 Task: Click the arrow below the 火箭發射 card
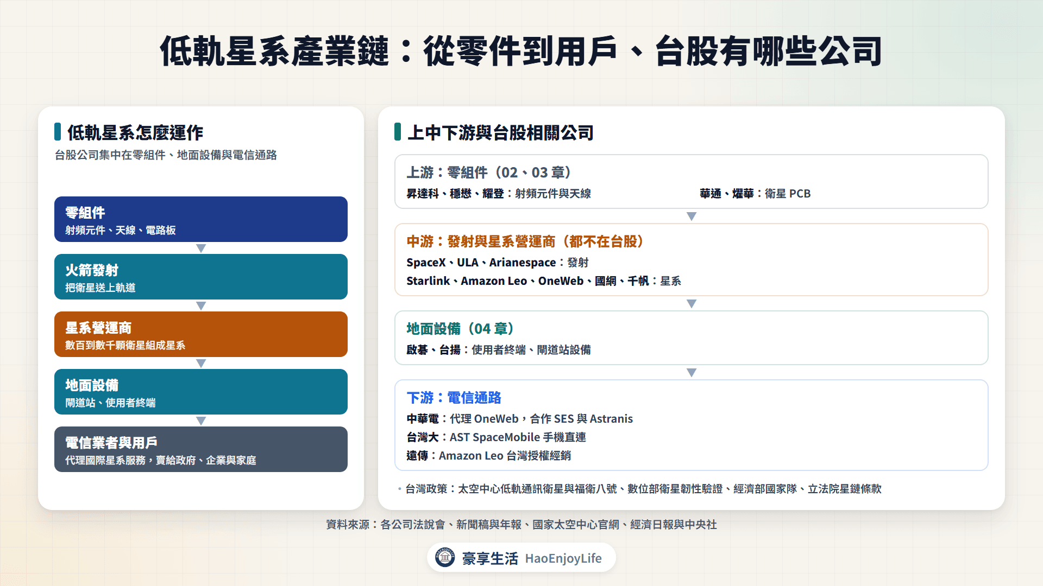[x=201, y=306]
